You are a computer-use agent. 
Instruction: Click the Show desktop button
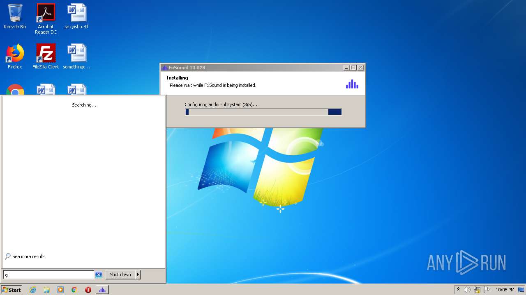[521, 290]
